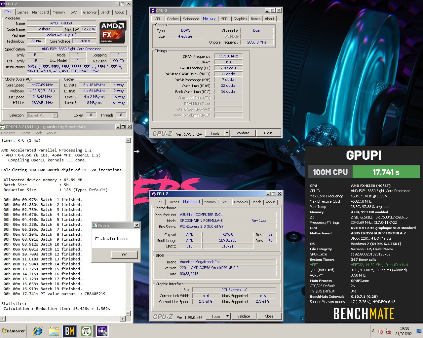Image resolution: width=423 pixels, height=338 pixels.
Task: Open Calculate menu in GPUPI
Action: (8, 133)
